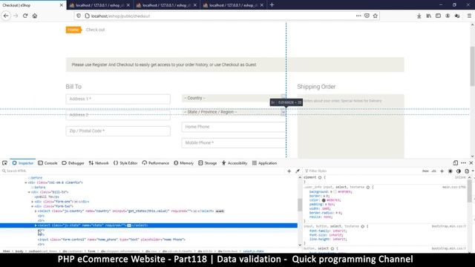Open the Style Editor tab
Image resolution: width=475 pixels, height=267 pixels.
pyautogui.click(x=125, y=163)
